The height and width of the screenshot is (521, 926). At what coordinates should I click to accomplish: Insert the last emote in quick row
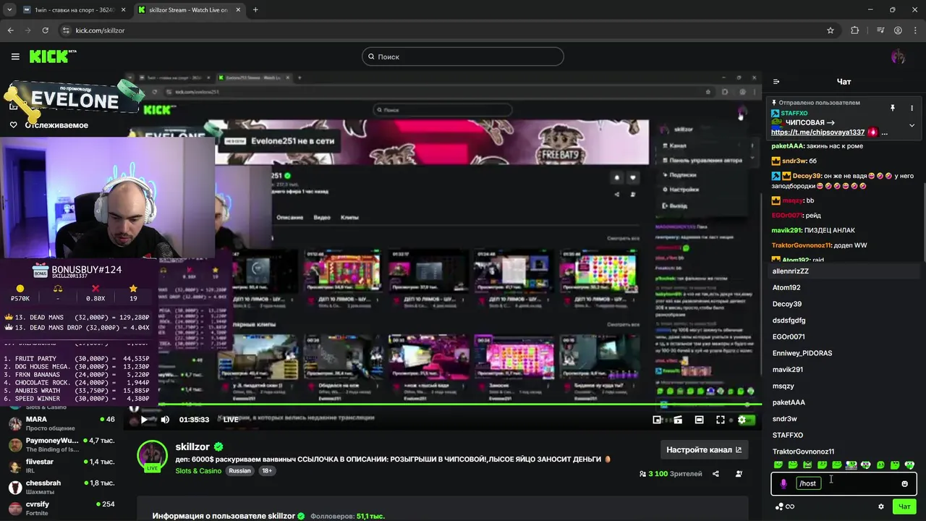[909, 465]
